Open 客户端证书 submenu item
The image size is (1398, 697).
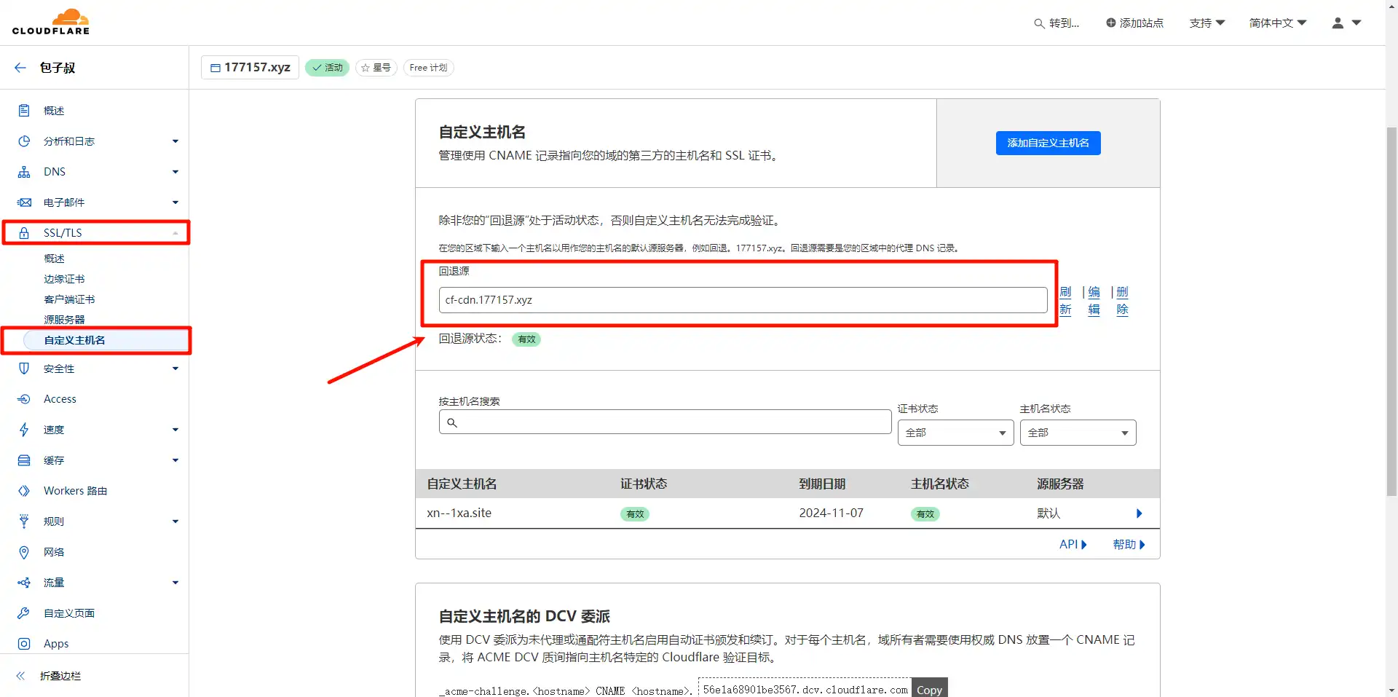(69, 299)
